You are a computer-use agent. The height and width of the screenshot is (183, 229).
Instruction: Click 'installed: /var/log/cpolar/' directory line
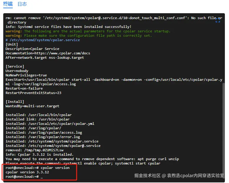(33, 128)
